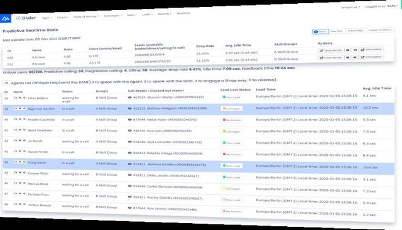Image resolution: width=402 pixels, height=230 pixels.
Task: Go to the Realtime page
Action: point(183,13)
